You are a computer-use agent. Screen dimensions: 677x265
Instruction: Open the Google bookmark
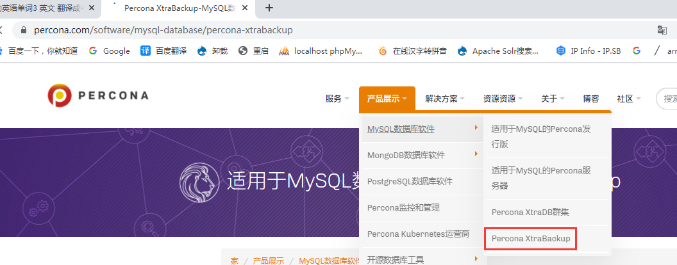pyautogui.click(x=109, y=51)
